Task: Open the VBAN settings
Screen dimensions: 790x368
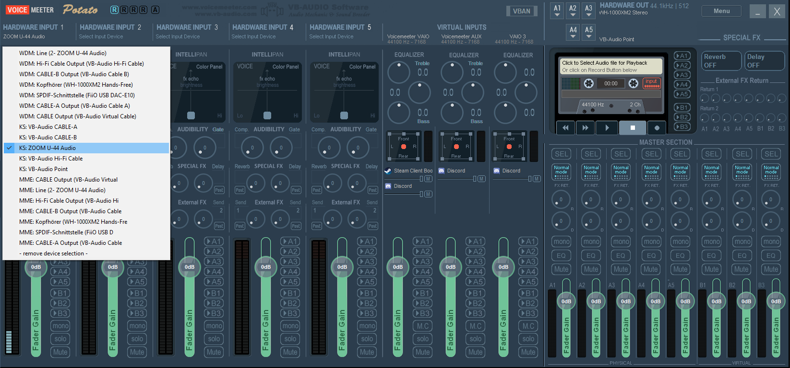Action: coord(522,11)
